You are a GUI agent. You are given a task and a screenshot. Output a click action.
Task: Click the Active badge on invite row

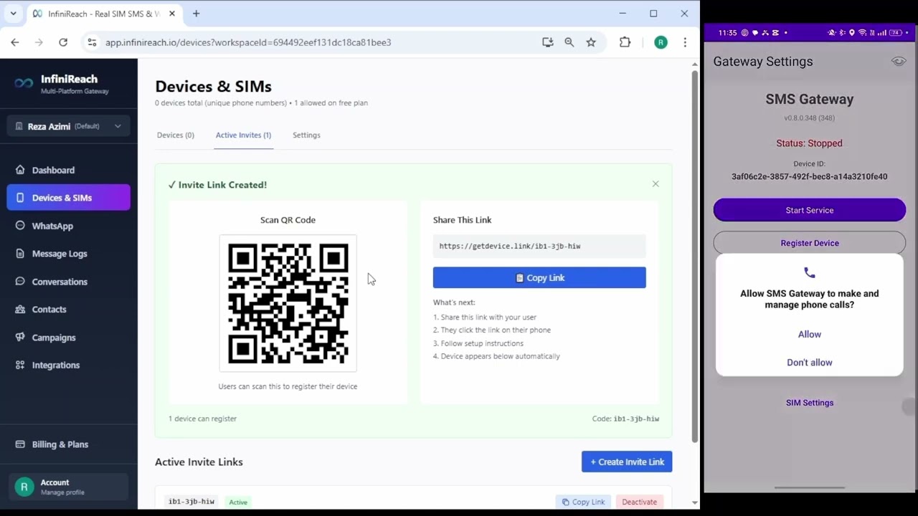[238, 502]
